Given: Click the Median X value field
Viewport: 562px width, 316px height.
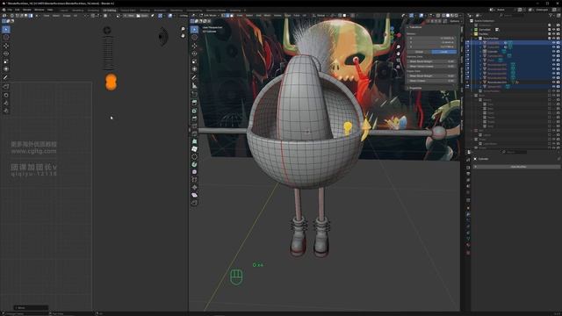Looking at the screenshot, I should [431, 38].
